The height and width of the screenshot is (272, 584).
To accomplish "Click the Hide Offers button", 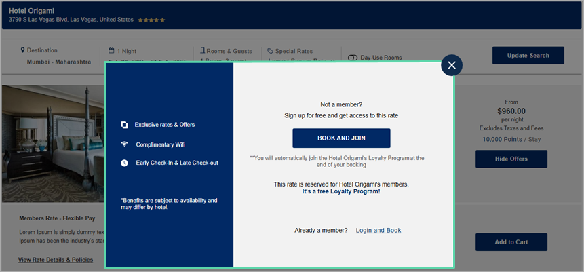I will [511, 159].
